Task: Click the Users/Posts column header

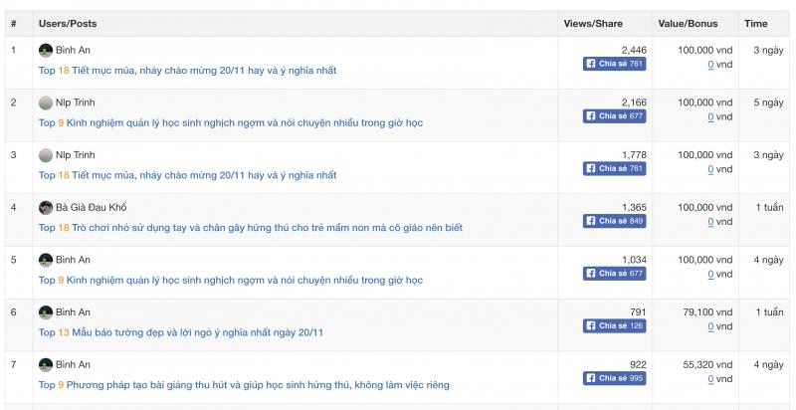Action: 68,23
